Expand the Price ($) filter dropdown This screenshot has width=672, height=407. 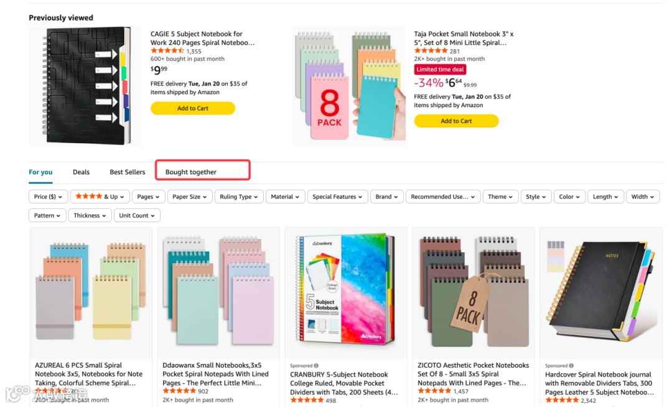(47, 197)
